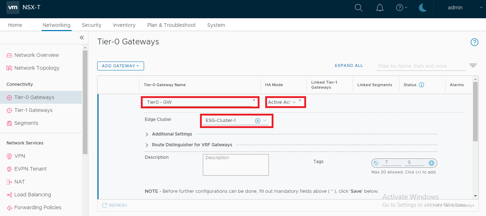Click EXPAND ALL link
Image resolution: width=486 pixels, height=216 pixels.
pyautogui.click(x=349, y=65)
